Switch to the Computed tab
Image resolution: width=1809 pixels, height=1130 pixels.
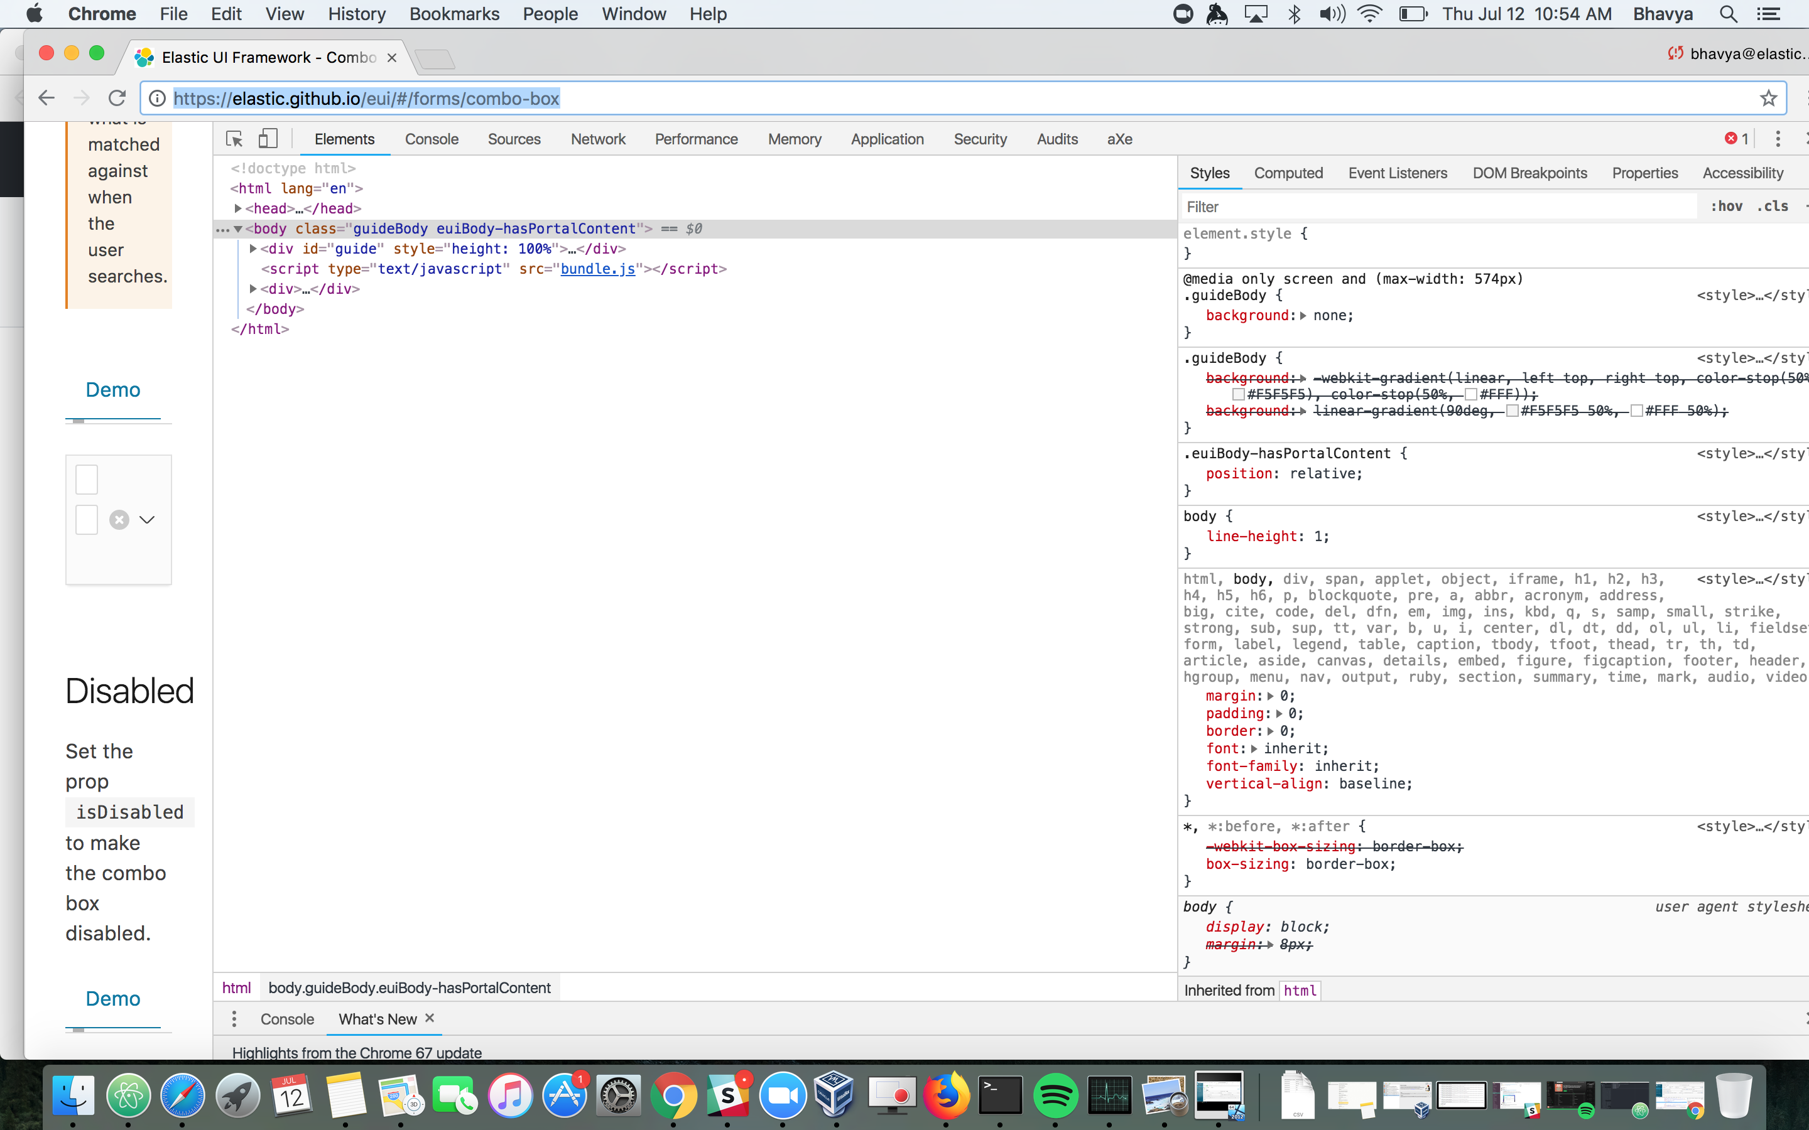point(1289,173)
